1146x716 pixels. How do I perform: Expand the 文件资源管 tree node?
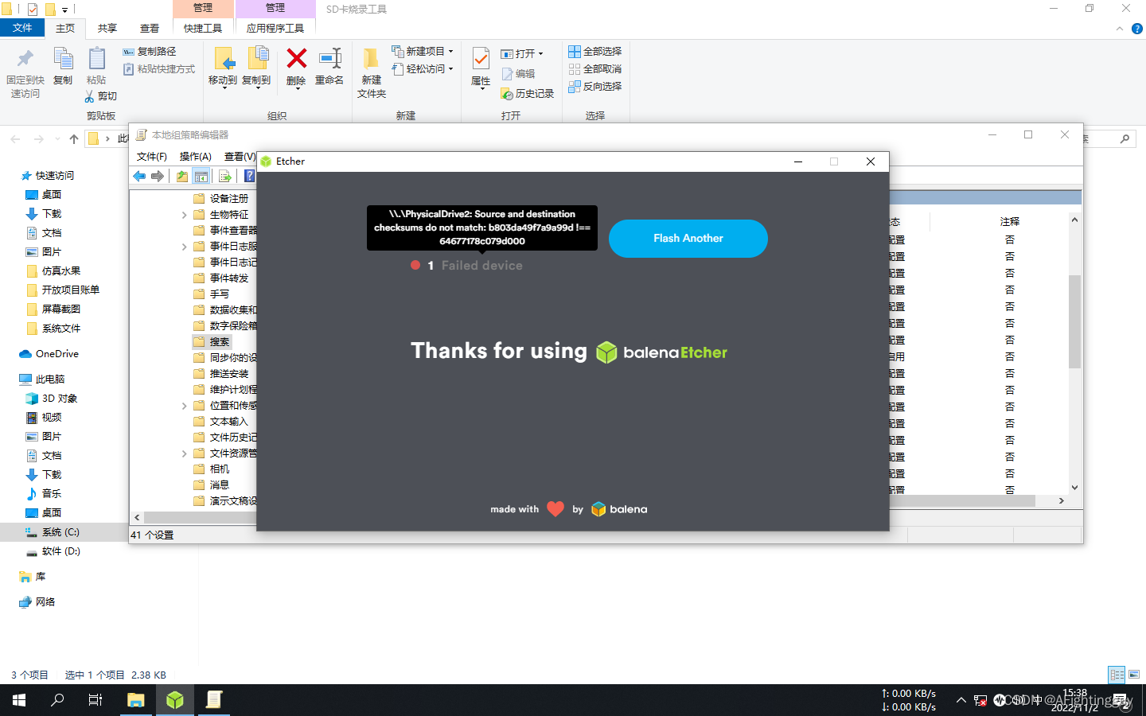(x=184, y=453)
